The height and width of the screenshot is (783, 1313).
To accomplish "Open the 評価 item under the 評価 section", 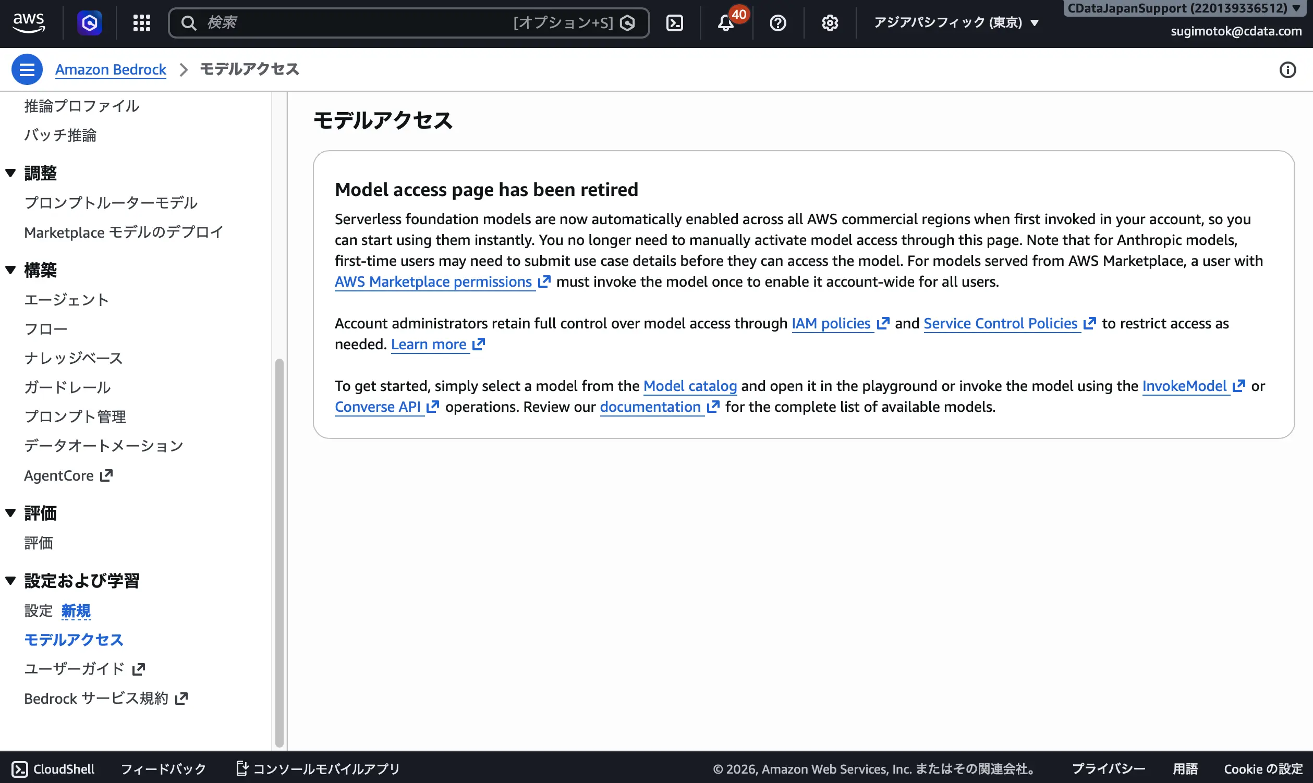I will (39, 543).
